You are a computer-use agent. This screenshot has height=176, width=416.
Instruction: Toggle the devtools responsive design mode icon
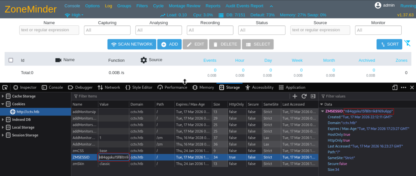pyautogui.click(x=395, y=87)
